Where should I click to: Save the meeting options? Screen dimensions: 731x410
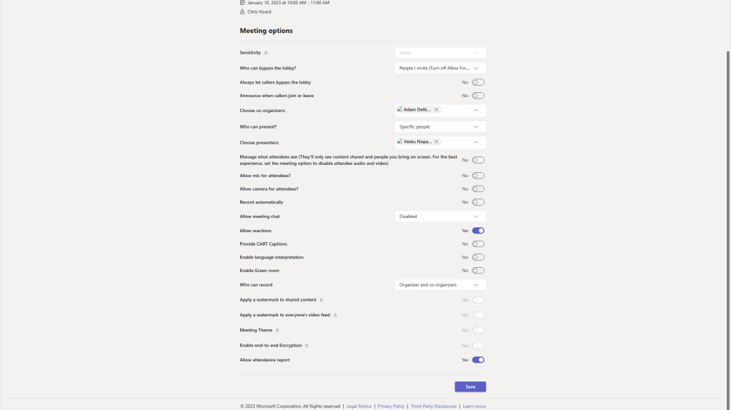click(470, 386)
